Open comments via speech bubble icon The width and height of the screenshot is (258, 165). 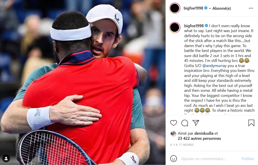coord(185,123)
